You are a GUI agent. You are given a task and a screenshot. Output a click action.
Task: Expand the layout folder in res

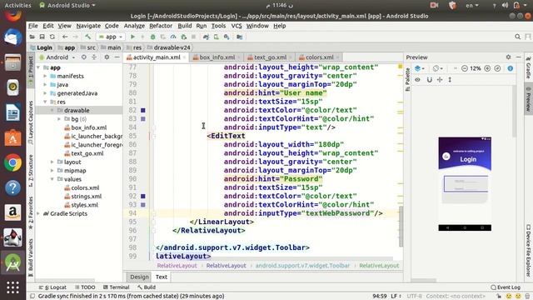(x=52, y=162)
